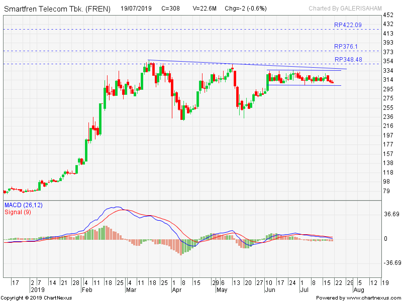402x301 pixels.
Task: Open the www.chartnexus.com footer link
Action: click(x=373, y=298)
